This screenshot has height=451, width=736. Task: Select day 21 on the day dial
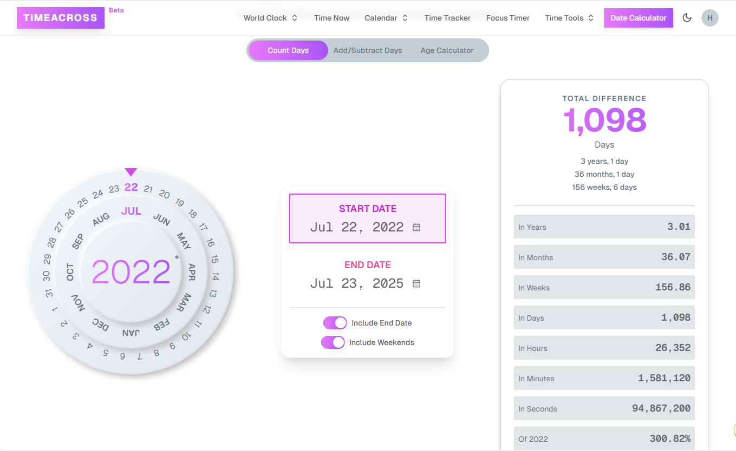tap(148, 189)
